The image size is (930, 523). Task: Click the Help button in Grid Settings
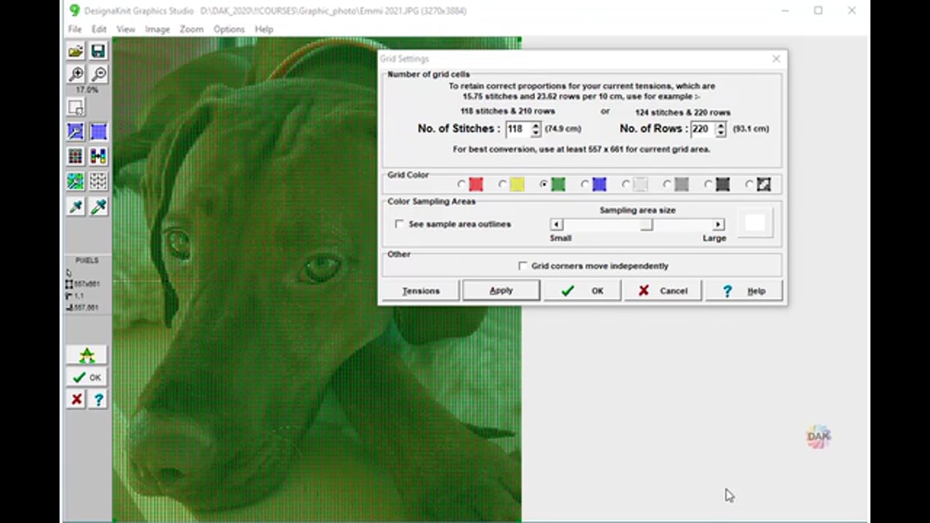tap(743, 291)
